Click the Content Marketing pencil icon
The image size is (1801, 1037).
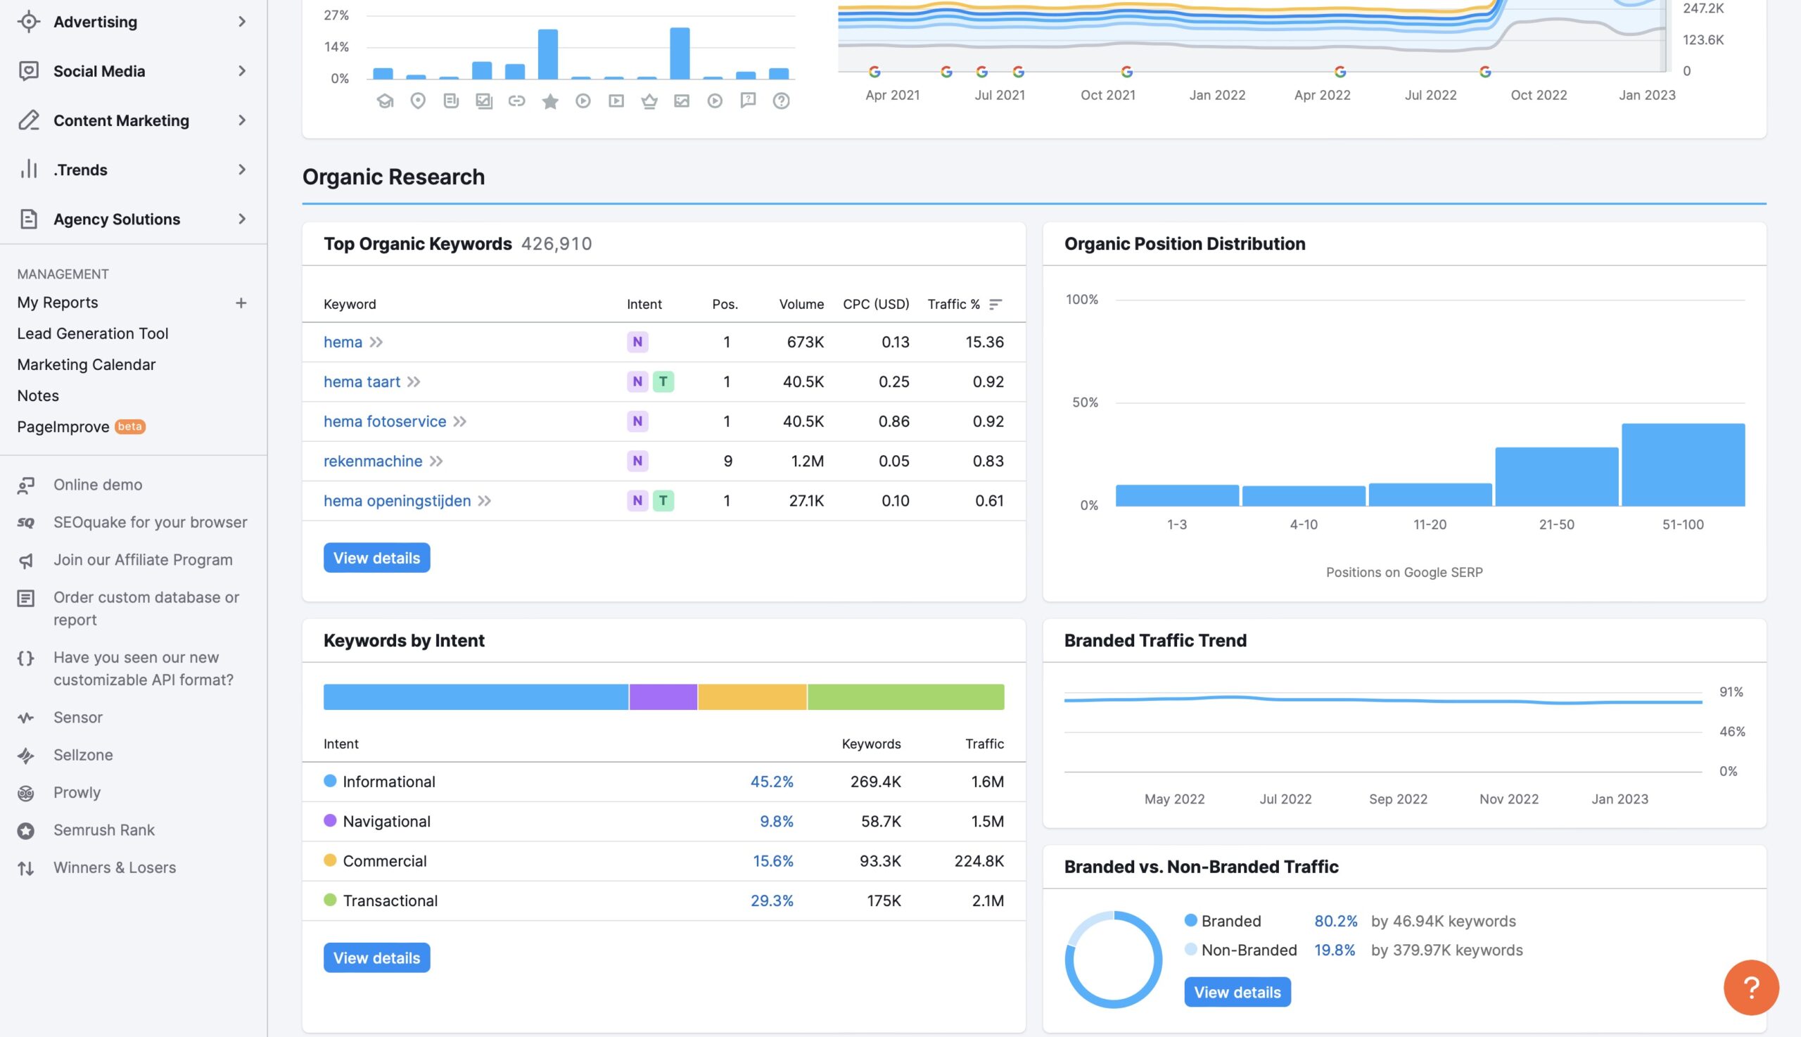pos(28,120)
